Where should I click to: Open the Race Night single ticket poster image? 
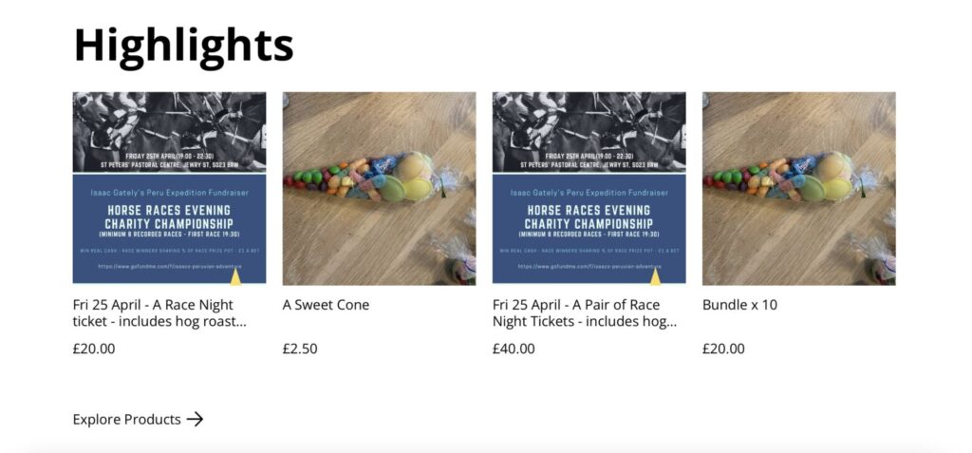click(x=169, y=189)
